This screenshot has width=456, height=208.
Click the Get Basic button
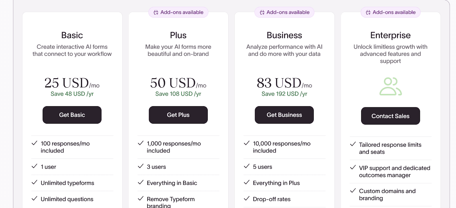(72, 115)
